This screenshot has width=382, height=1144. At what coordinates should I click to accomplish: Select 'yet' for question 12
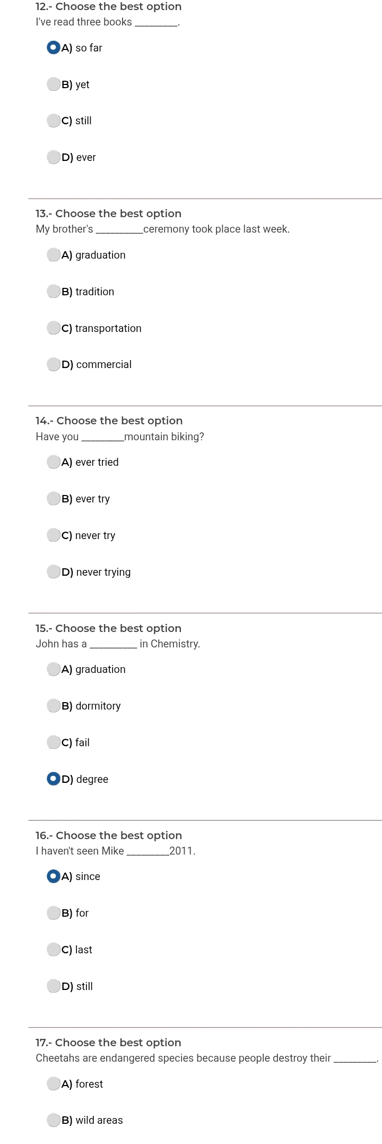(54, 84)
